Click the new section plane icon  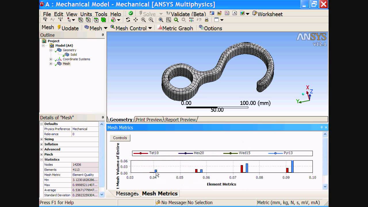point(212,13)
